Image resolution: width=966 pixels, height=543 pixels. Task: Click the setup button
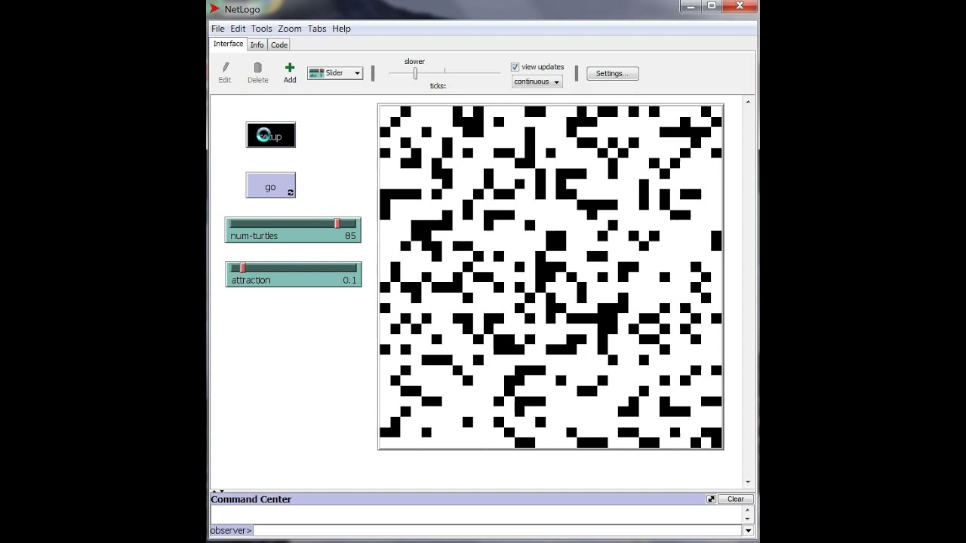point(271,135)
